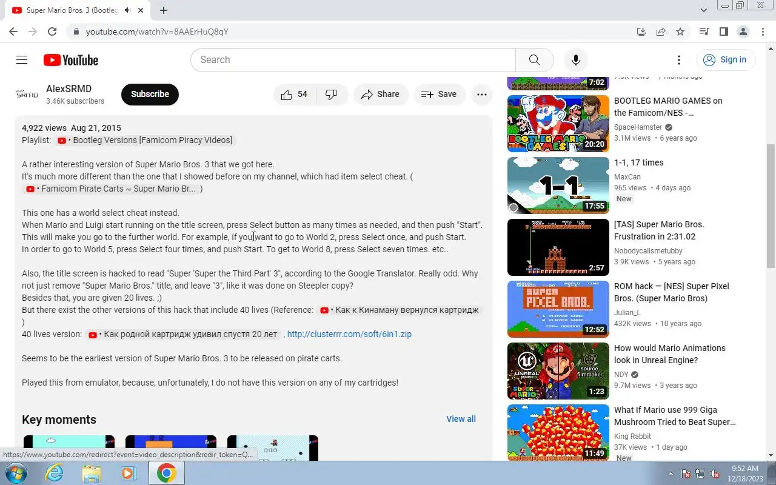Play Bootleg Mario Games video thumbnail

click(558, 124)
